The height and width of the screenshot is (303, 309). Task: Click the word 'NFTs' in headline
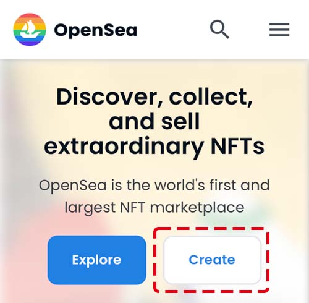click(238, 146)
